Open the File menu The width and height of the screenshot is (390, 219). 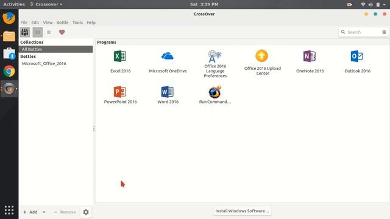24,23
